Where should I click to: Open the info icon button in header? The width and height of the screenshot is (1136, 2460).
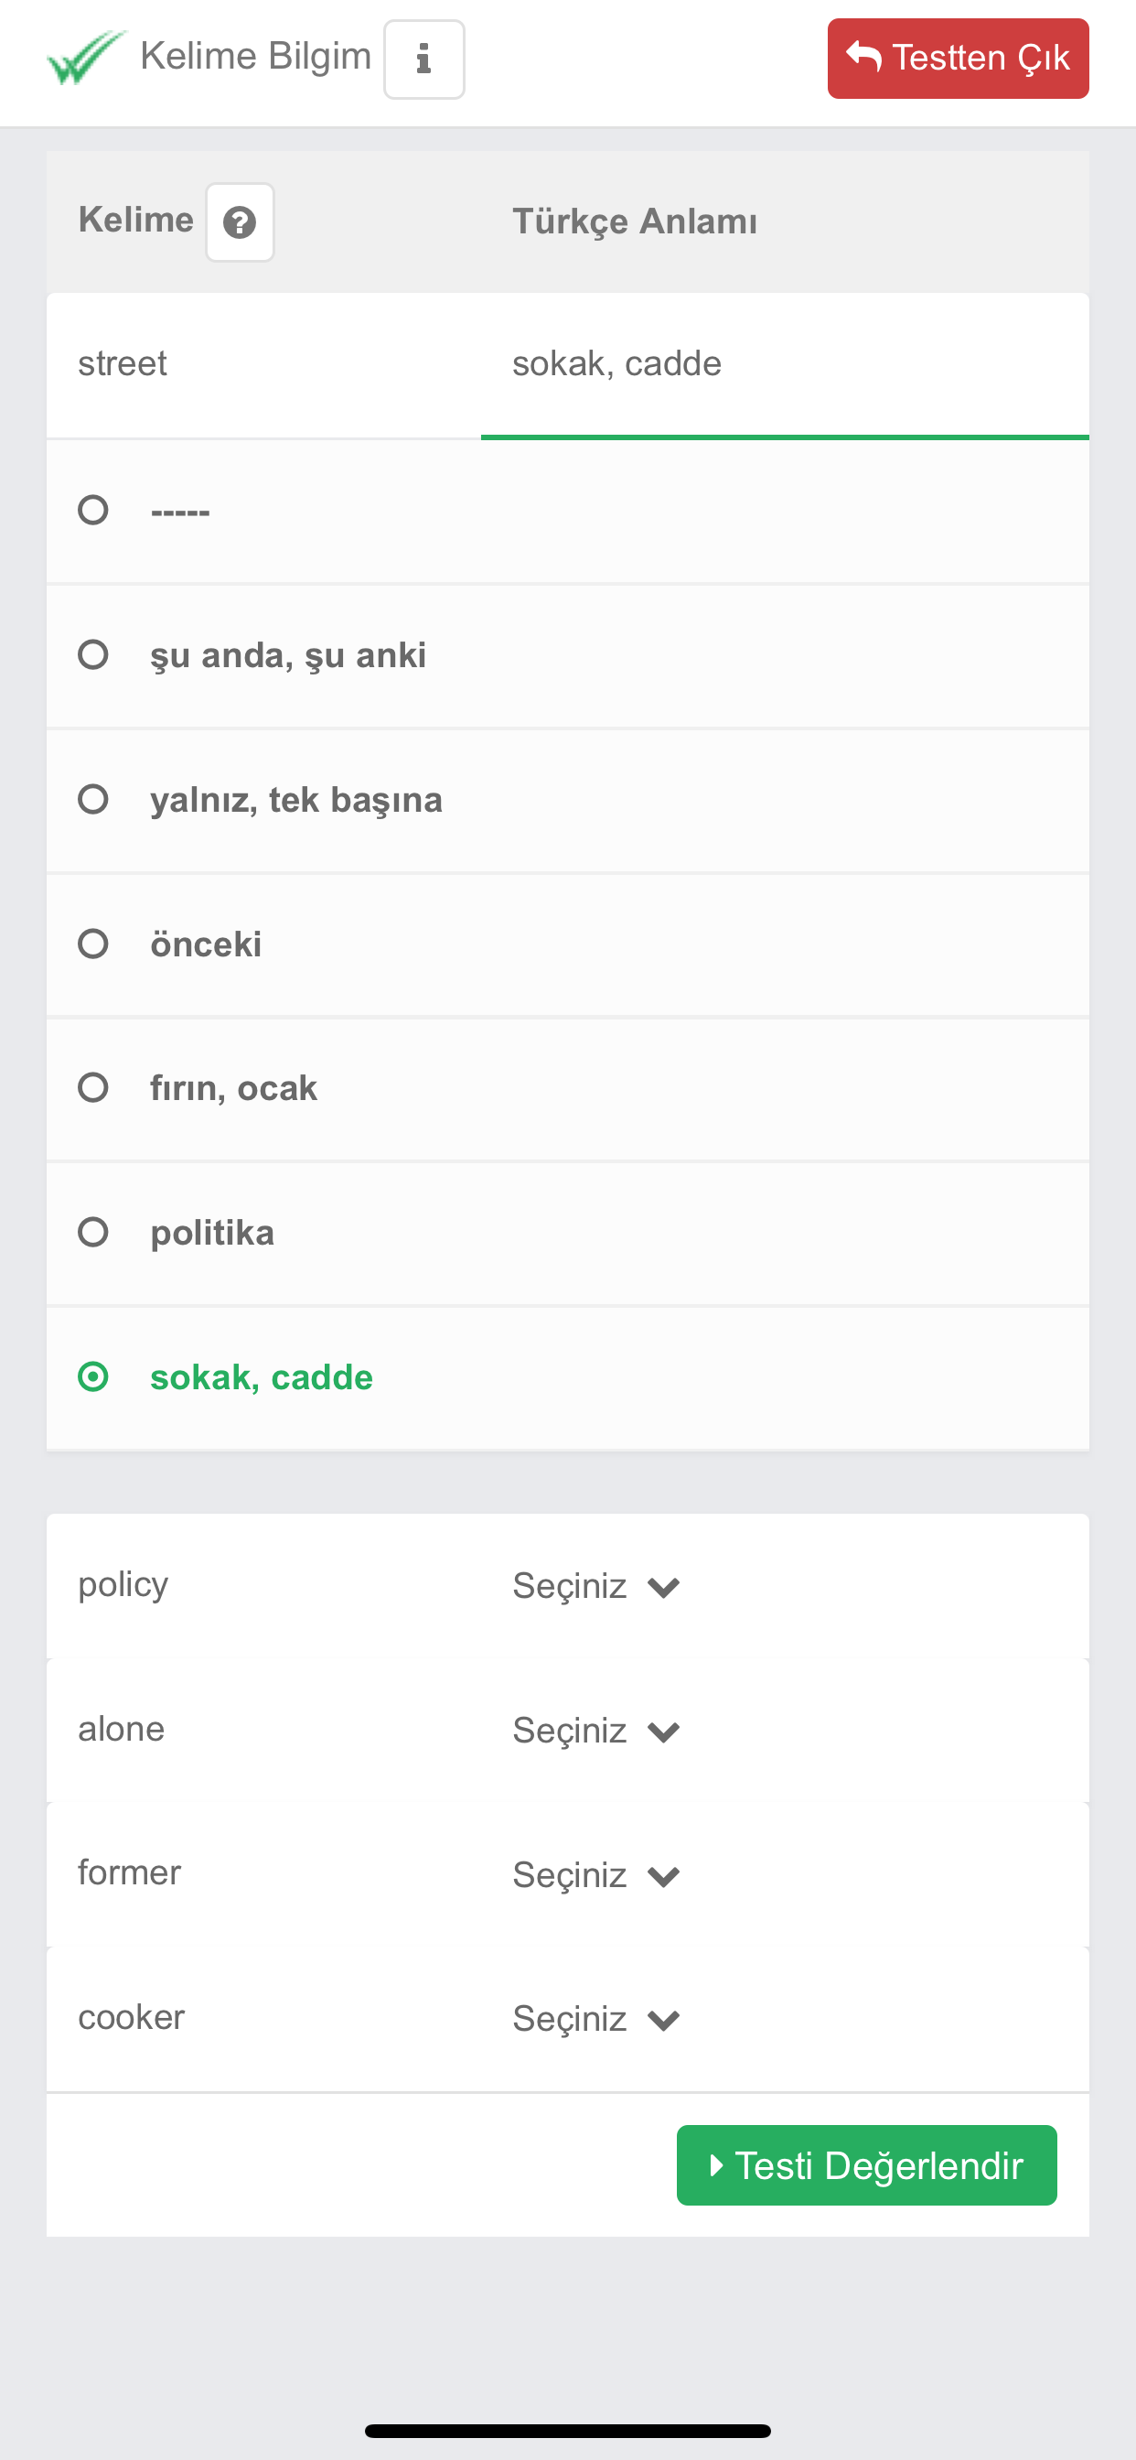(x=423, y=59)
